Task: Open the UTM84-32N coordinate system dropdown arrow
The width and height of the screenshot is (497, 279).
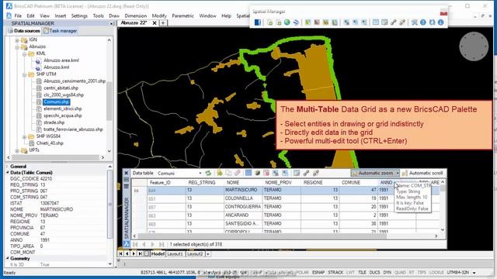Action: point(474,273)
